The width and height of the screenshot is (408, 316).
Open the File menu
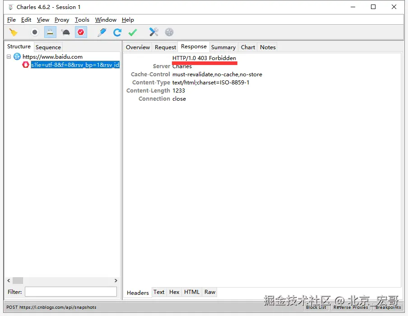tap(11, 20)
